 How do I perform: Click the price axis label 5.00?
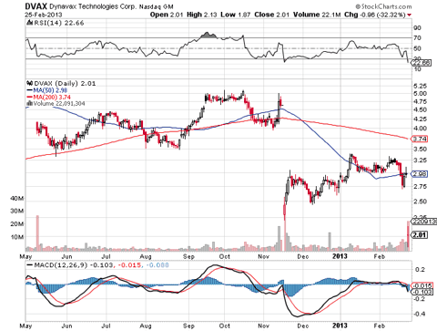420,94
